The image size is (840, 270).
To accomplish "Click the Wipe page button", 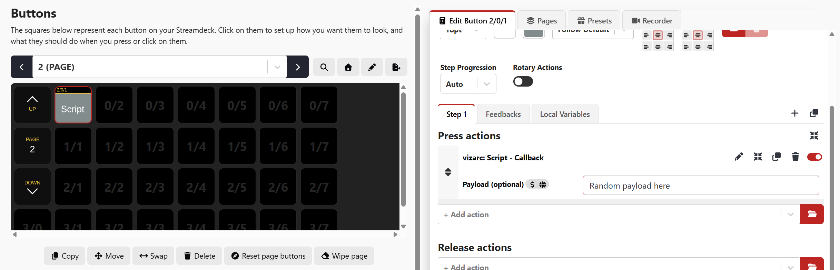I will [344, 256].
